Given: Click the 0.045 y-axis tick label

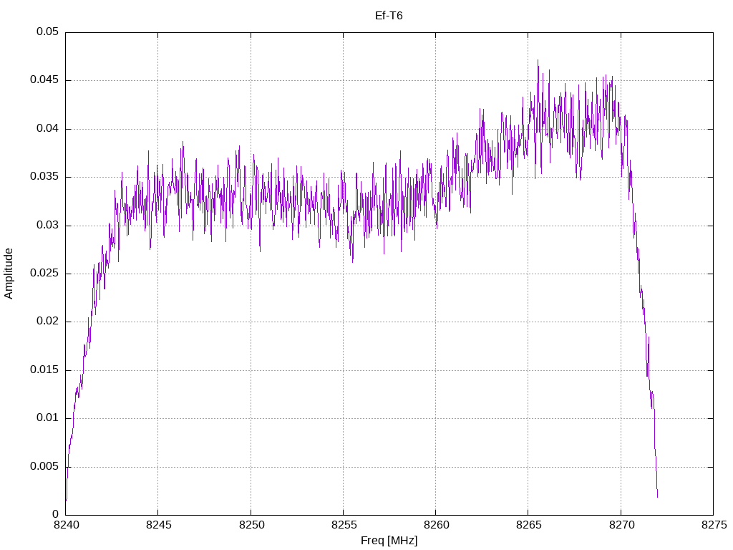Looking at the screenshot, I should (44, 80).
